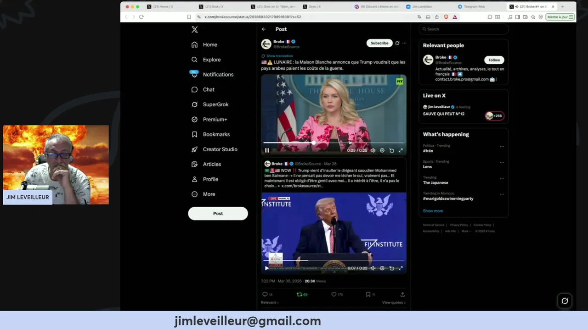This screenshot has width=588, height=330.
Task: Enter fullscreen on first video
Action: click(401, 150)
